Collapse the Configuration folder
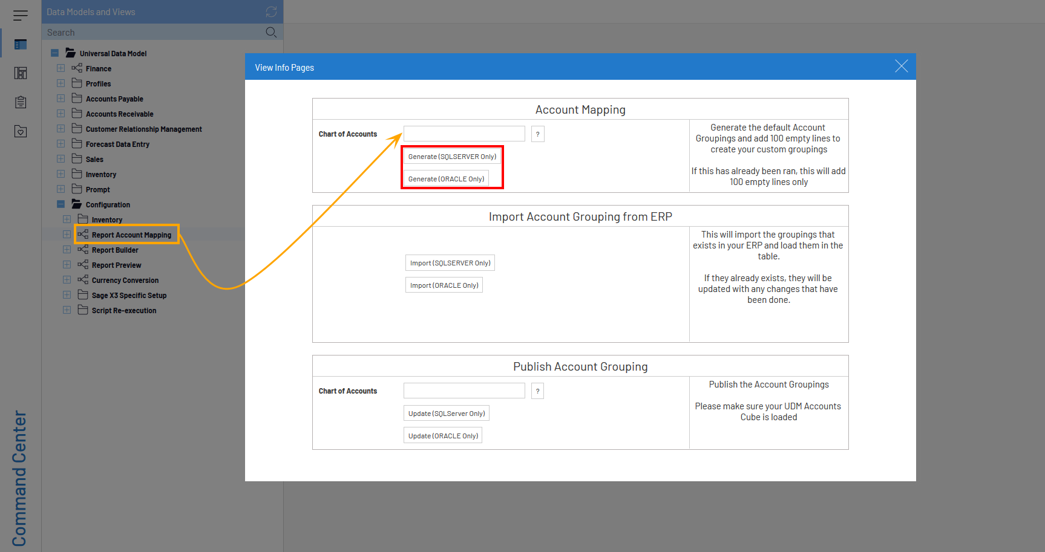 (x=61, y=204)
